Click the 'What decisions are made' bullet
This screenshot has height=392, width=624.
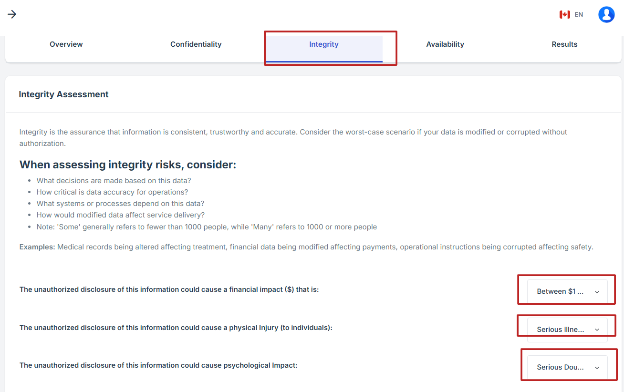coord(114,181)
